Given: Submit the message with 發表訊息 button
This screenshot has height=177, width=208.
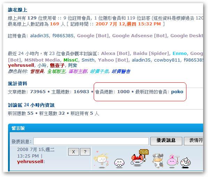Looking at the screenshot, I should 166,141.
